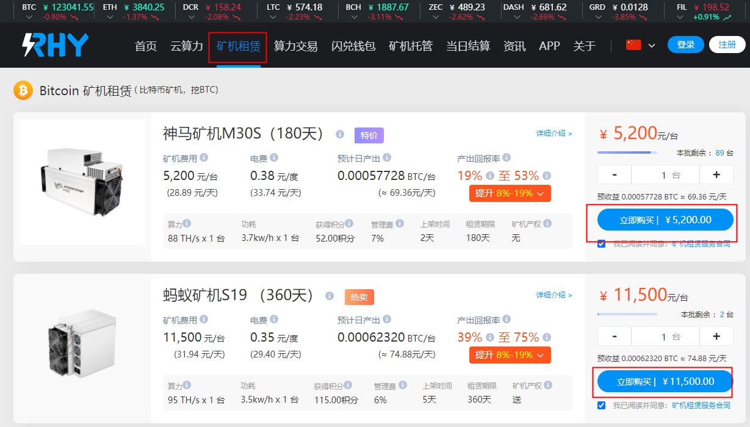750x427 pixels.
Task: Click the purple 特价 tag
Action: pos(369,135)
